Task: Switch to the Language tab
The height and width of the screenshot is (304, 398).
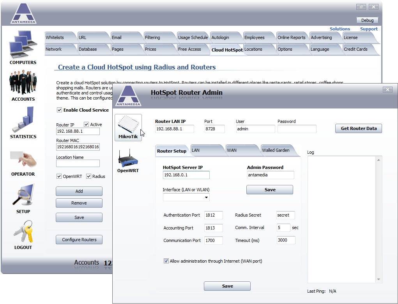Action: (325, 49)
